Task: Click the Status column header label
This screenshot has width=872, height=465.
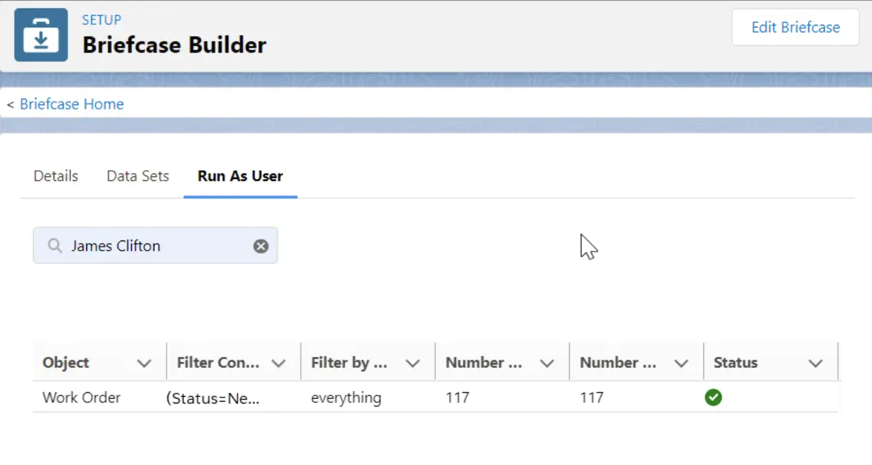Action: (736, 363)
